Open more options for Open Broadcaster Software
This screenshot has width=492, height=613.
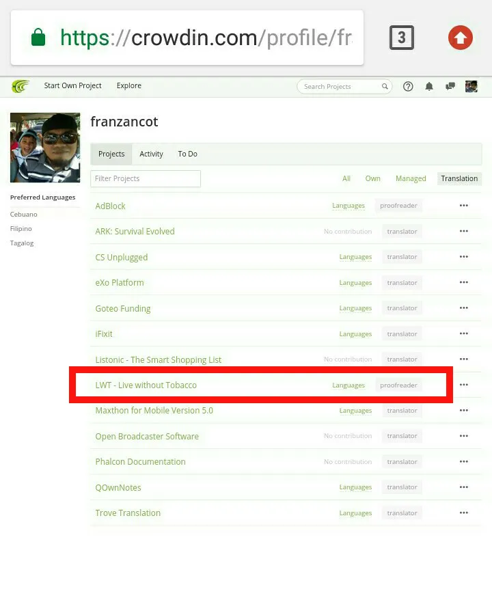tap(464, 436)
